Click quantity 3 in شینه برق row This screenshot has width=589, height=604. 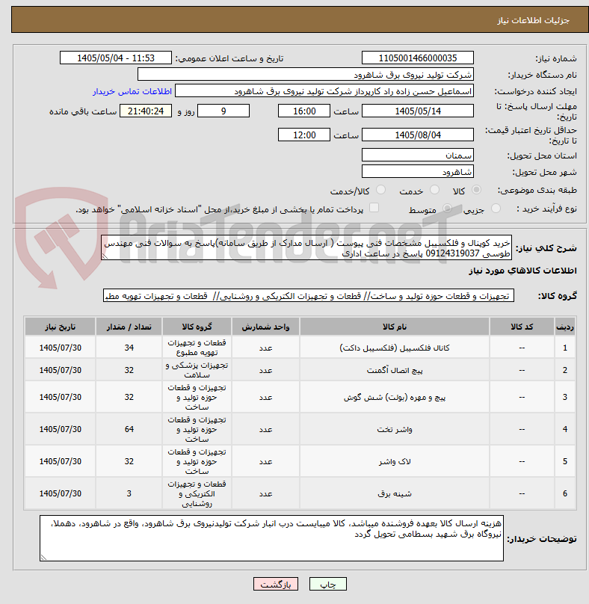click(x=129, y=493)
